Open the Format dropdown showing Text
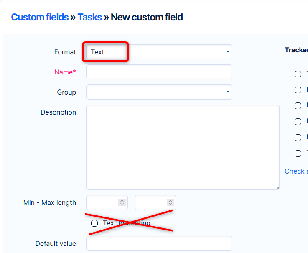The width and height of the screenshot is (308, 253). pyautogui.click(x=159, y=52)
